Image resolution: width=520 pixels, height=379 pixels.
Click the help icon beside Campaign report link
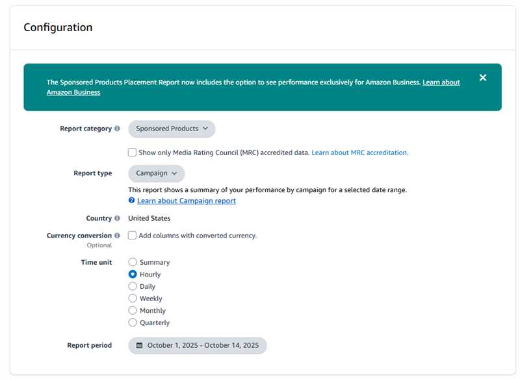coord(132,201)
